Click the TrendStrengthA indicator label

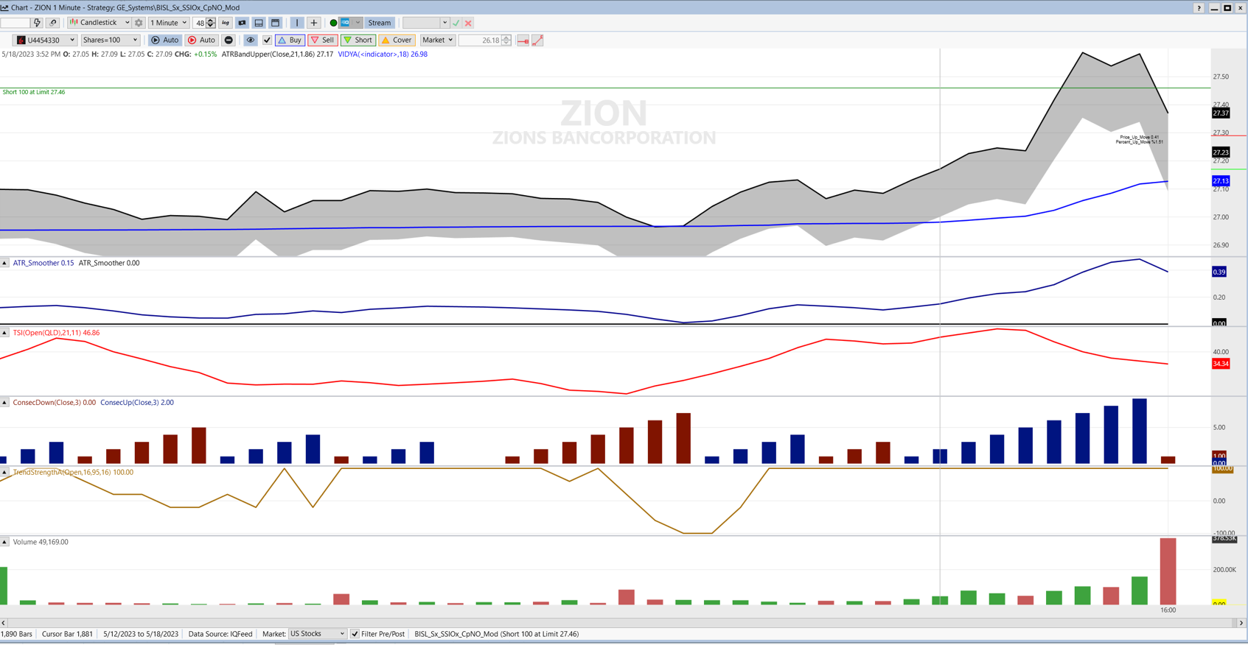pos(73,472)
